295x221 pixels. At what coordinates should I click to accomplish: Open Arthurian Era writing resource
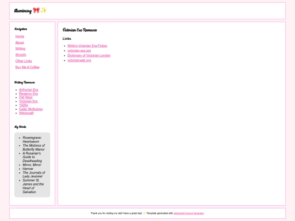pos(28,90)
